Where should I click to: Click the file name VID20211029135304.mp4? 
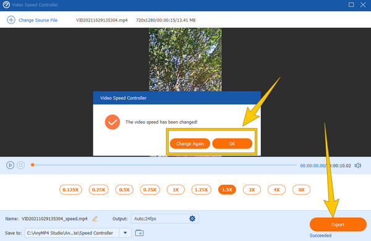(x=102, y=20)
